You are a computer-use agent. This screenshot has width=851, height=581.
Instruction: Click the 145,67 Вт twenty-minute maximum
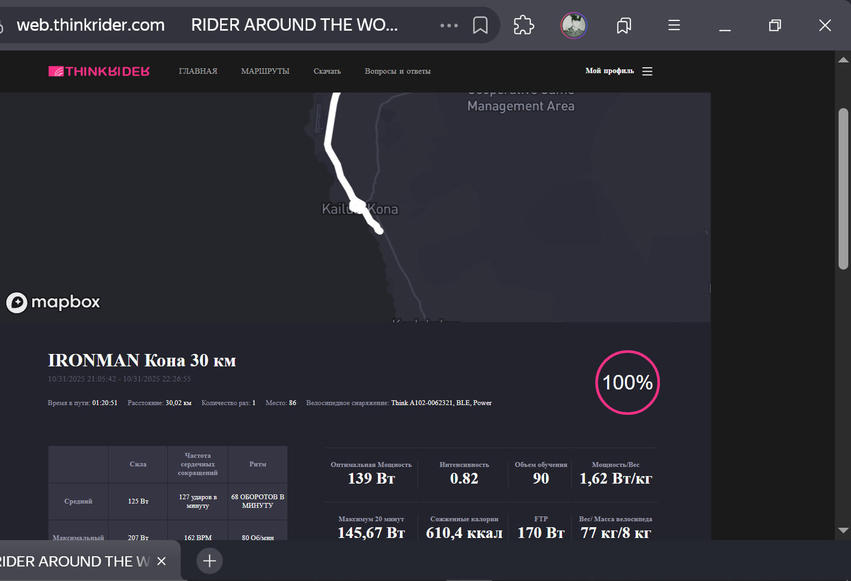(371, 533)
